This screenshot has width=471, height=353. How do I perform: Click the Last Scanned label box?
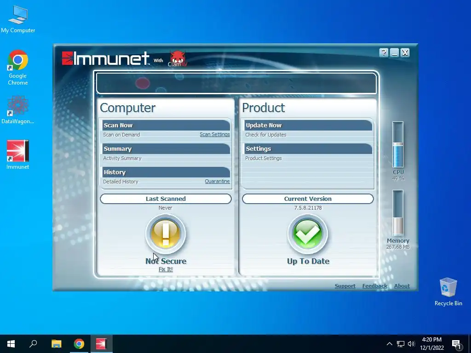coord(166,199)
